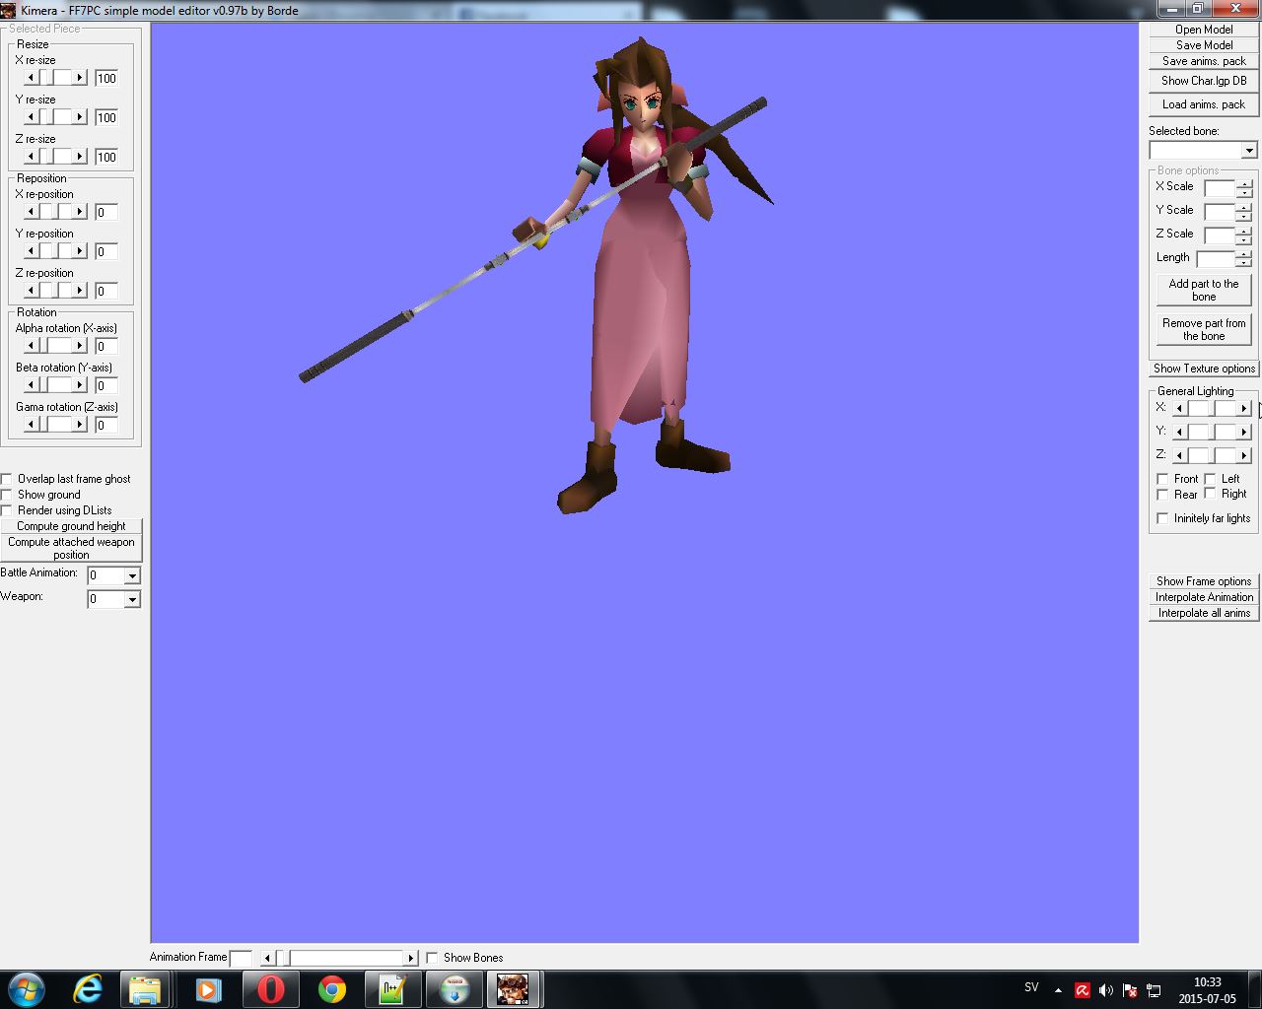1262x1009 pixels.
Task: Click General Lighting Z slider track
Action: pos(1212,455)
